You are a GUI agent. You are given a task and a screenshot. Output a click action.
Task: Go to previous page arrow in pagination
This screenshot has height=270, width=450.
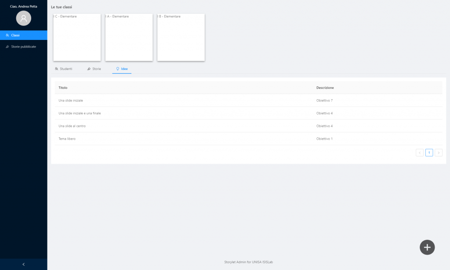(x=420, y=153)
